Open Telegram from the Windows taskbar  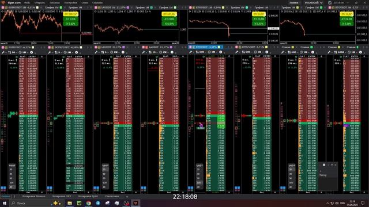(98, 203)
